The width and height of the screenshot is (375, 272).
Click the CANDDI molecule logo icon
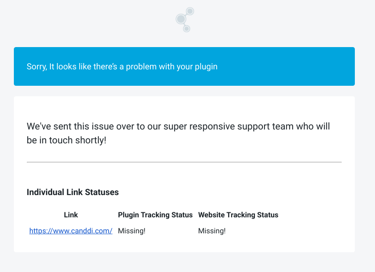point(185,20)
